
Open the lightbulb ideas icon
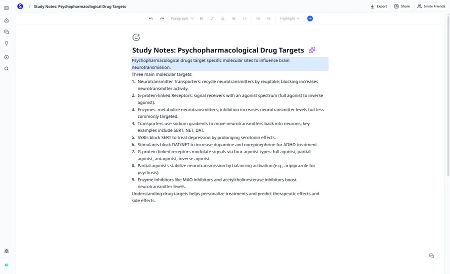pyautogui.click(x=6, y=43)
